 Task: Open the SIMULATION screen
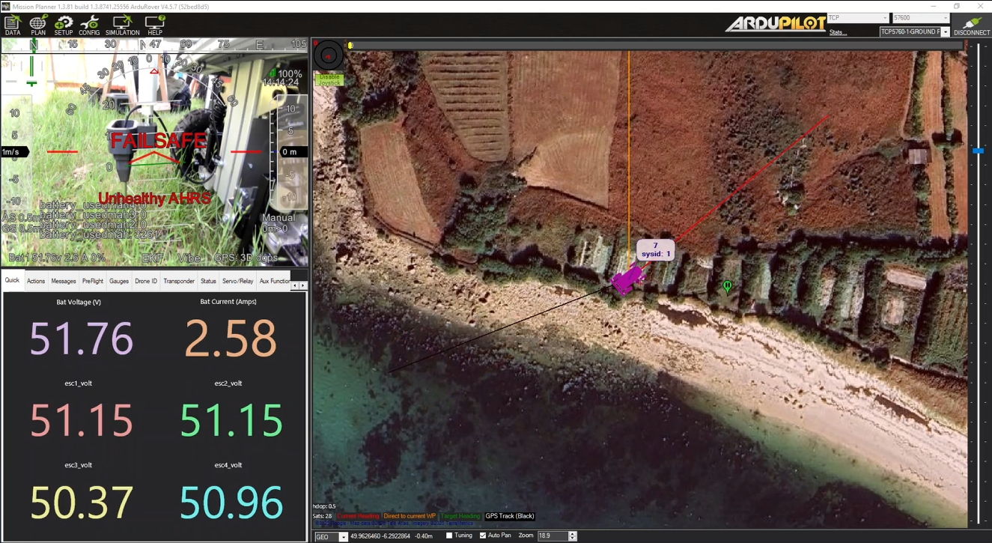(122, 25)
